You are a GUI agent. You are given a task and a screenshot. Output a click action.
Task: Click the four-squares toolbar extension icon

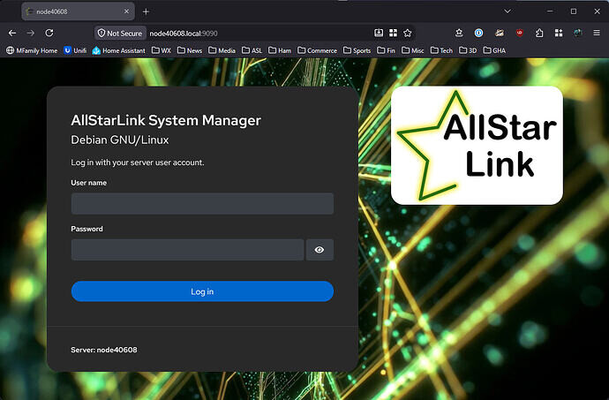[559, 33]
